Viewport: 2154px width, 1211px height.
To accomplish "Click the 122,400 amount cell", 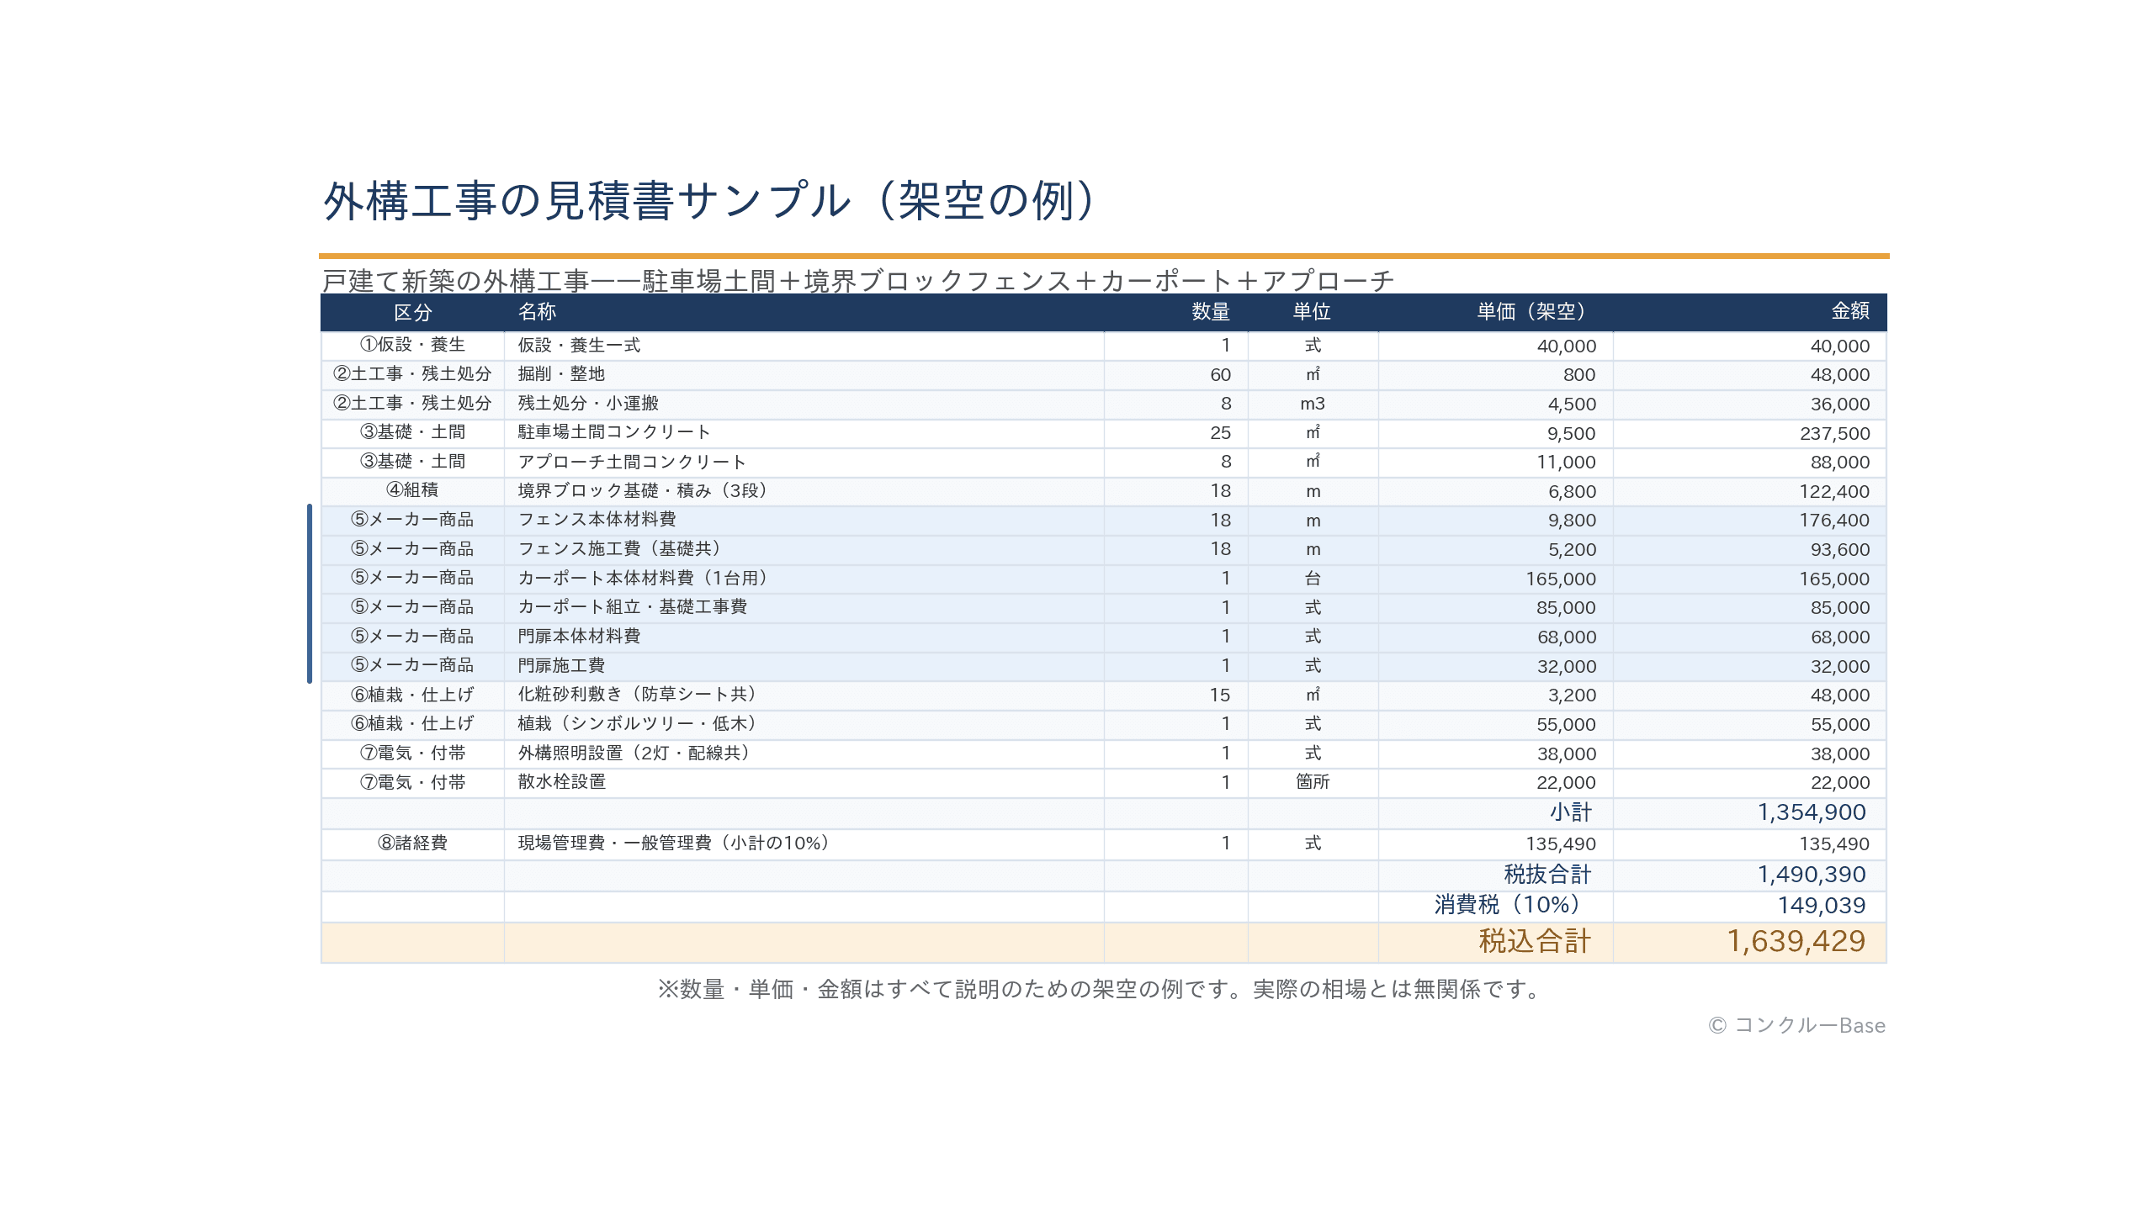I will 1749,490.
